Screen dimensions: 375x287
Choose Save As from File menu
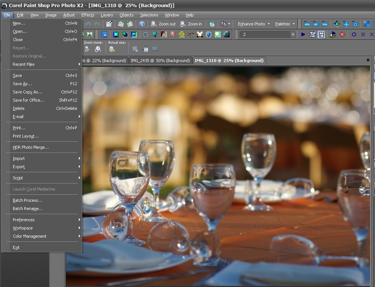(22, 84)
